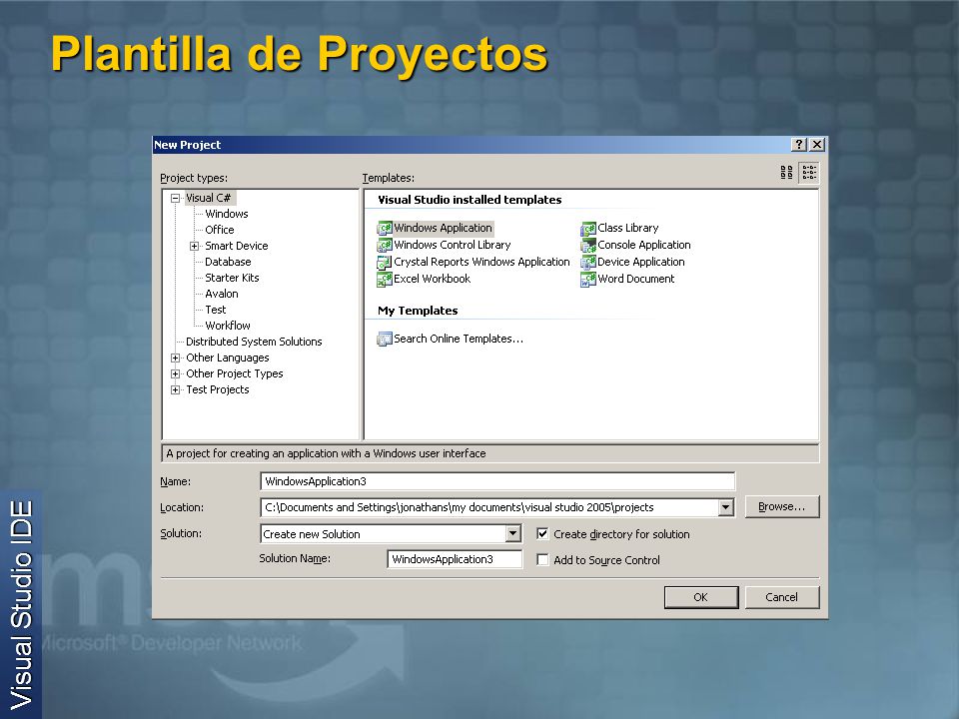Click into the Solution Name field
The height and width of the screenshot is (719, 959).
coord(455,559)
